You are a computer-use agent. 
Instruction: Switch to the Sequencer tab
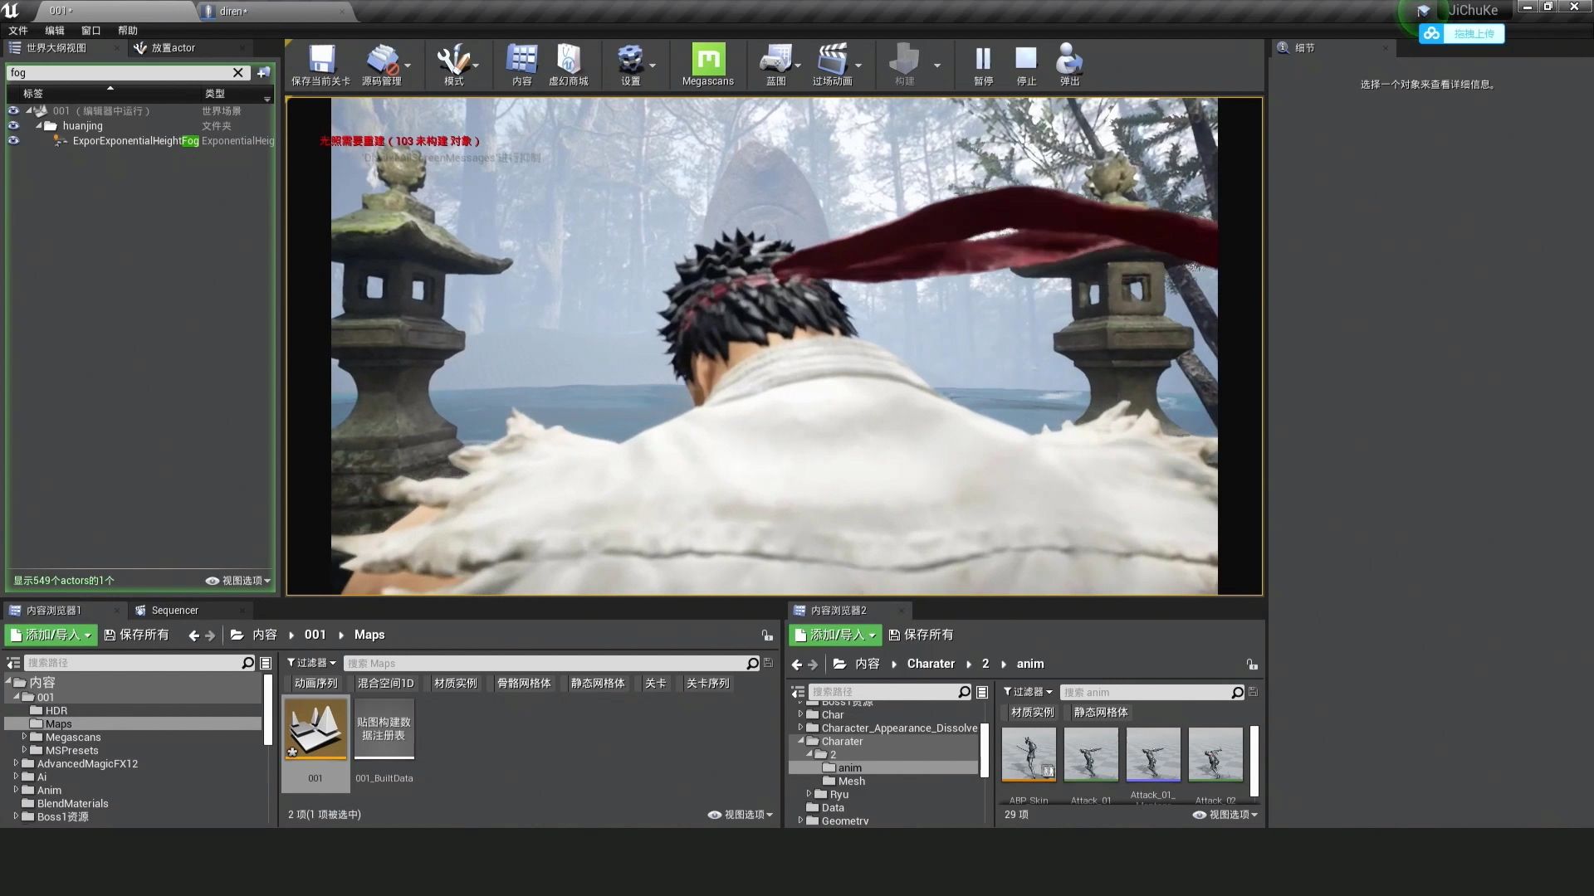pyautogui.click(x=174, y=611)
